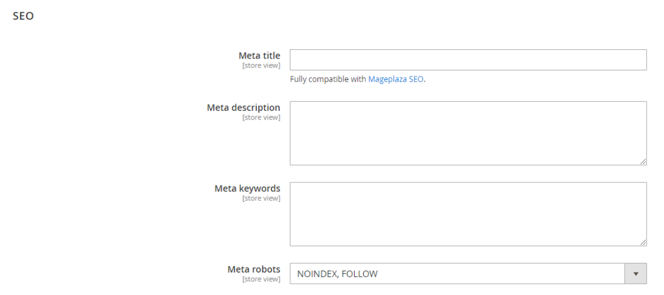Click the Meta robots label
This screenshot has height=295, width=664.
point(253,270)
